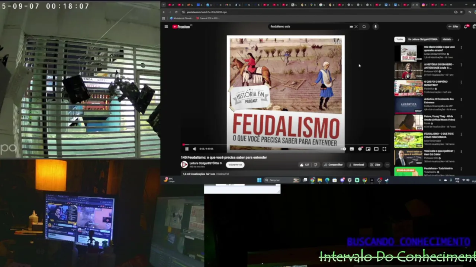The width and height of the screenshot is (476, 267).
Task: Open 'Você sabe o que é política' video thumbnail
Action: (408, 158)
